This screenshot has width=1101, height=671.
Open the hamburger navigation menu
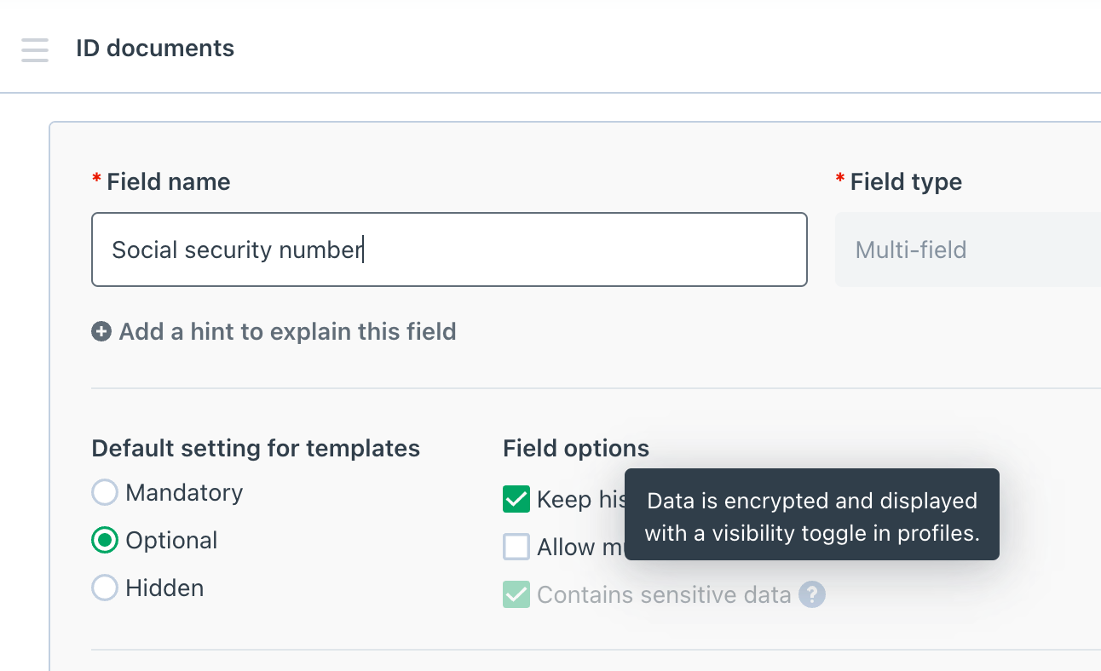(35, 49)
